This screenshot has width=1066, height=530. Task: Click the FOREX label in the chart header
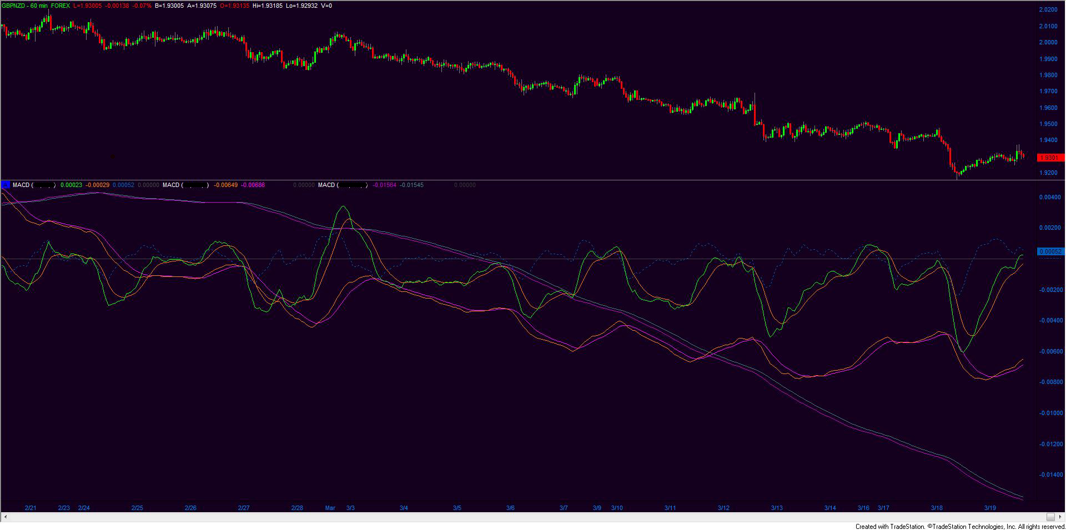[x=61, y=6]
